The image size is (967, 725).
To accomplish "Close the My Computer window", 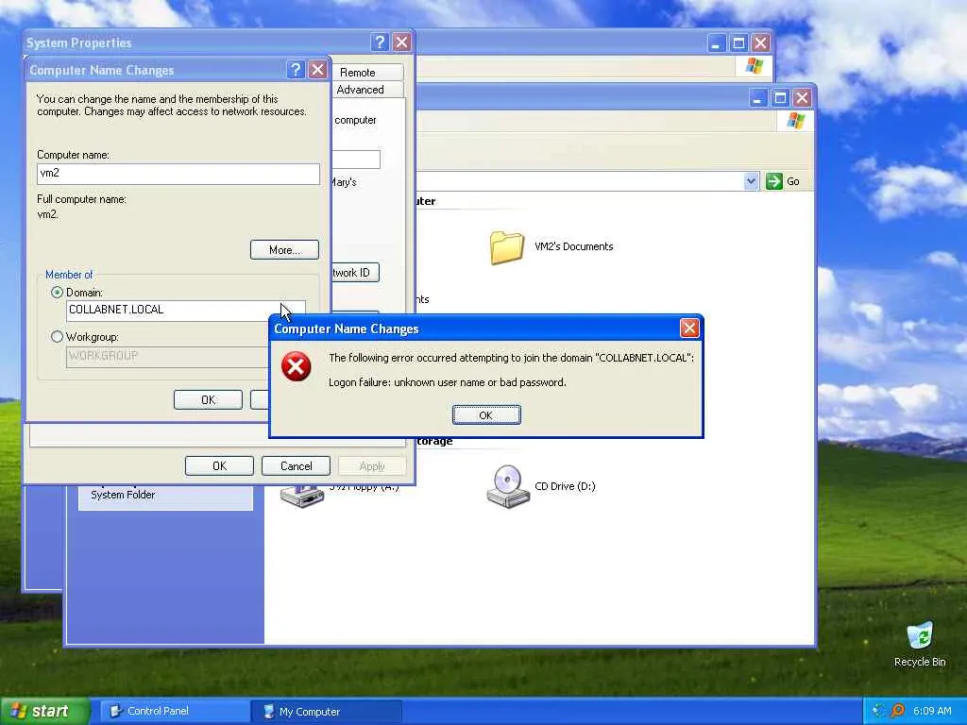I will coord(802,97).
